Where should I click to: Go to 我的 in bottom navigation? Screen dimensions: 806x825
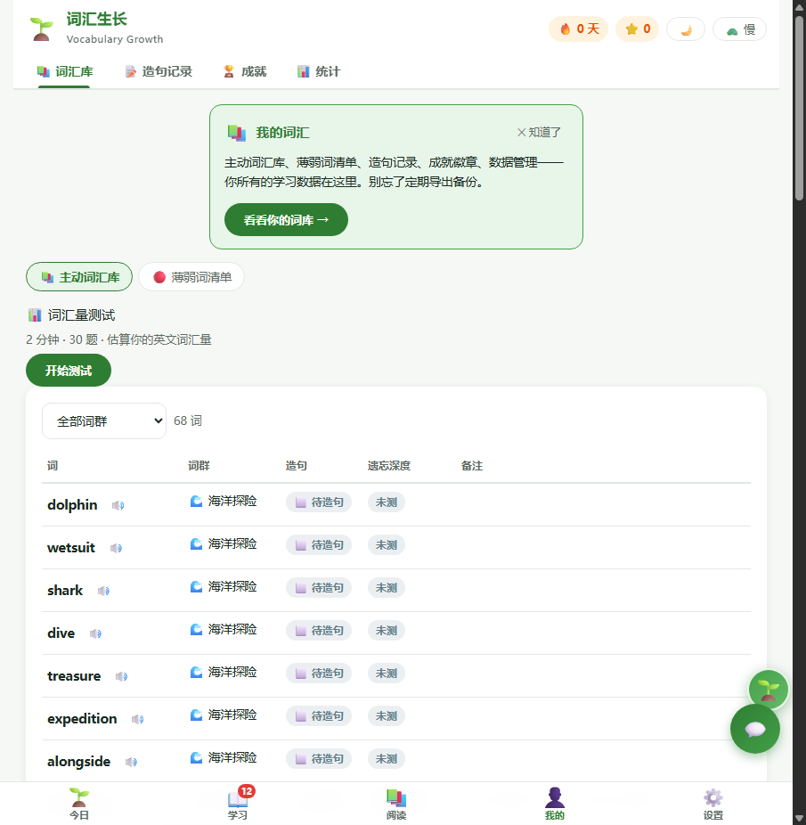click(555, 804)
